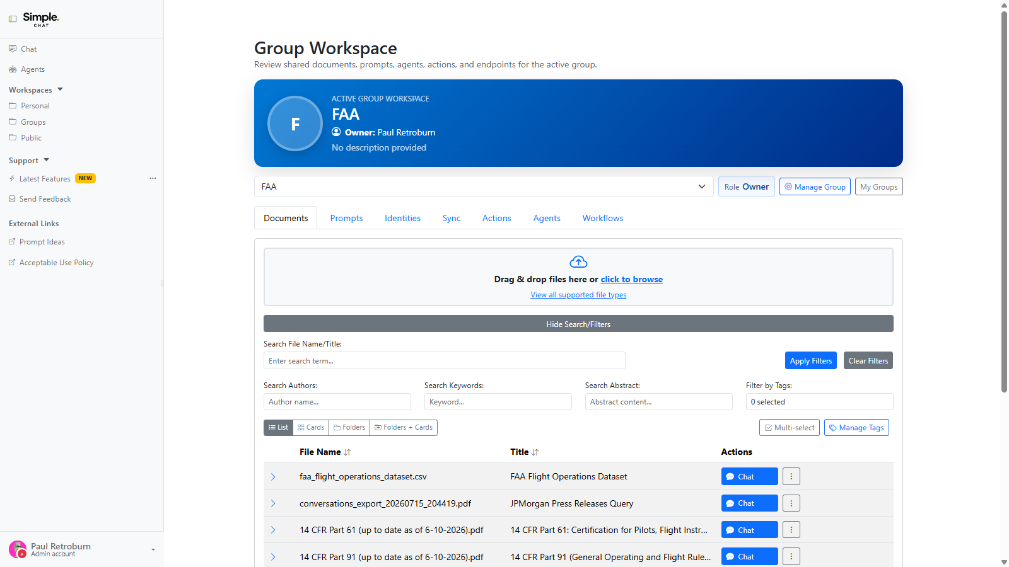Collapse the Support section

click(29, 161)
